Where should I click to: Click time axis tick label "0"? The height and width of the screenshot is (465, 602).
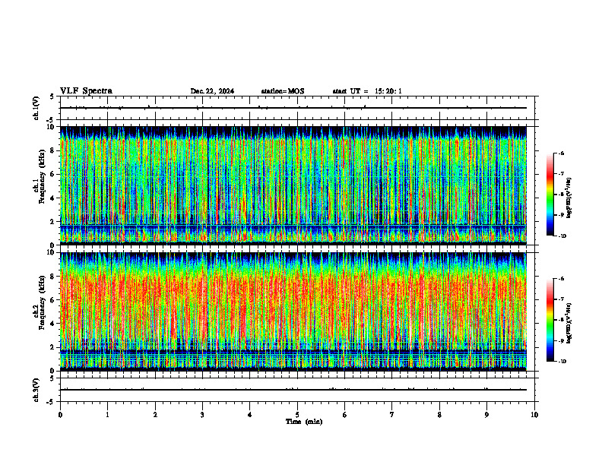point(60,415)
